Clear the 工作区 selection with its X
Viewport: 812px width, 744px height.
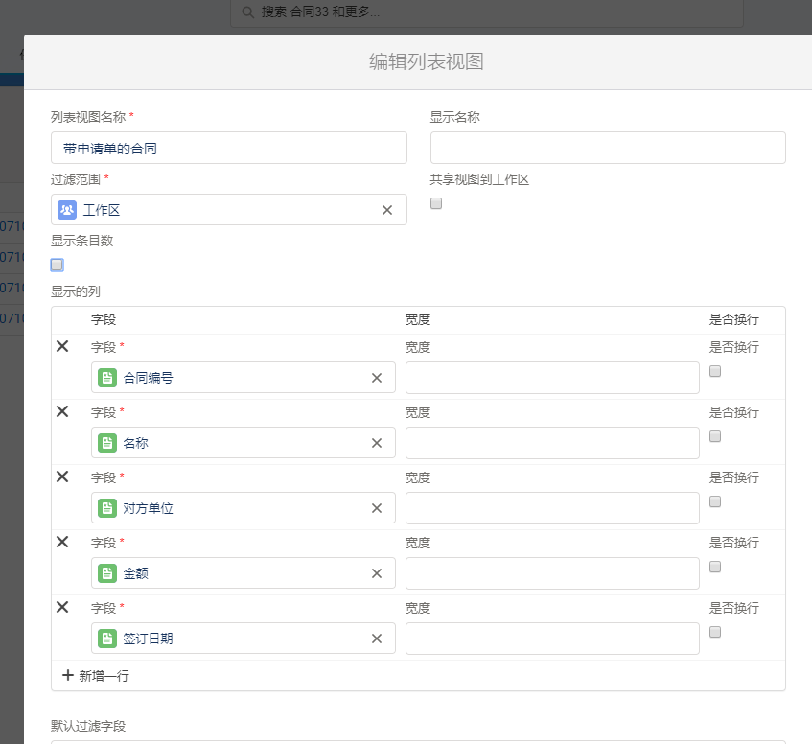[x=386, y=209]
